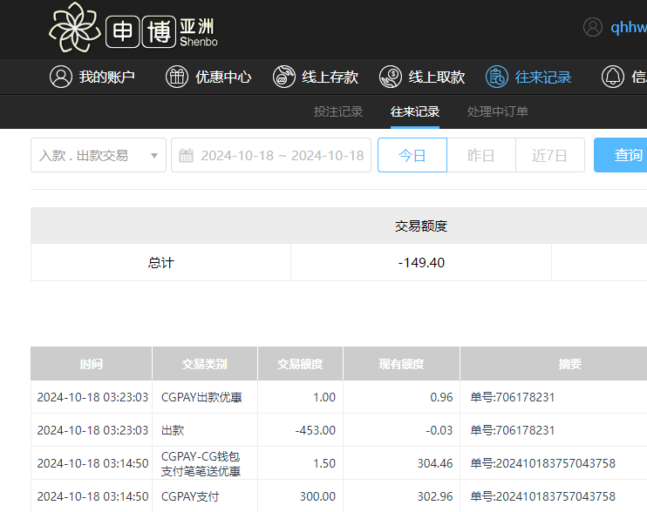Select the 今日 date filter
Viewport: 647px width, 512px height.
click(412, 156)
